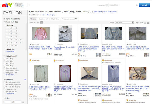The width and height of the screenshot is (152, 104).
Task: Go to previous results page arrow
Action: 145,23
